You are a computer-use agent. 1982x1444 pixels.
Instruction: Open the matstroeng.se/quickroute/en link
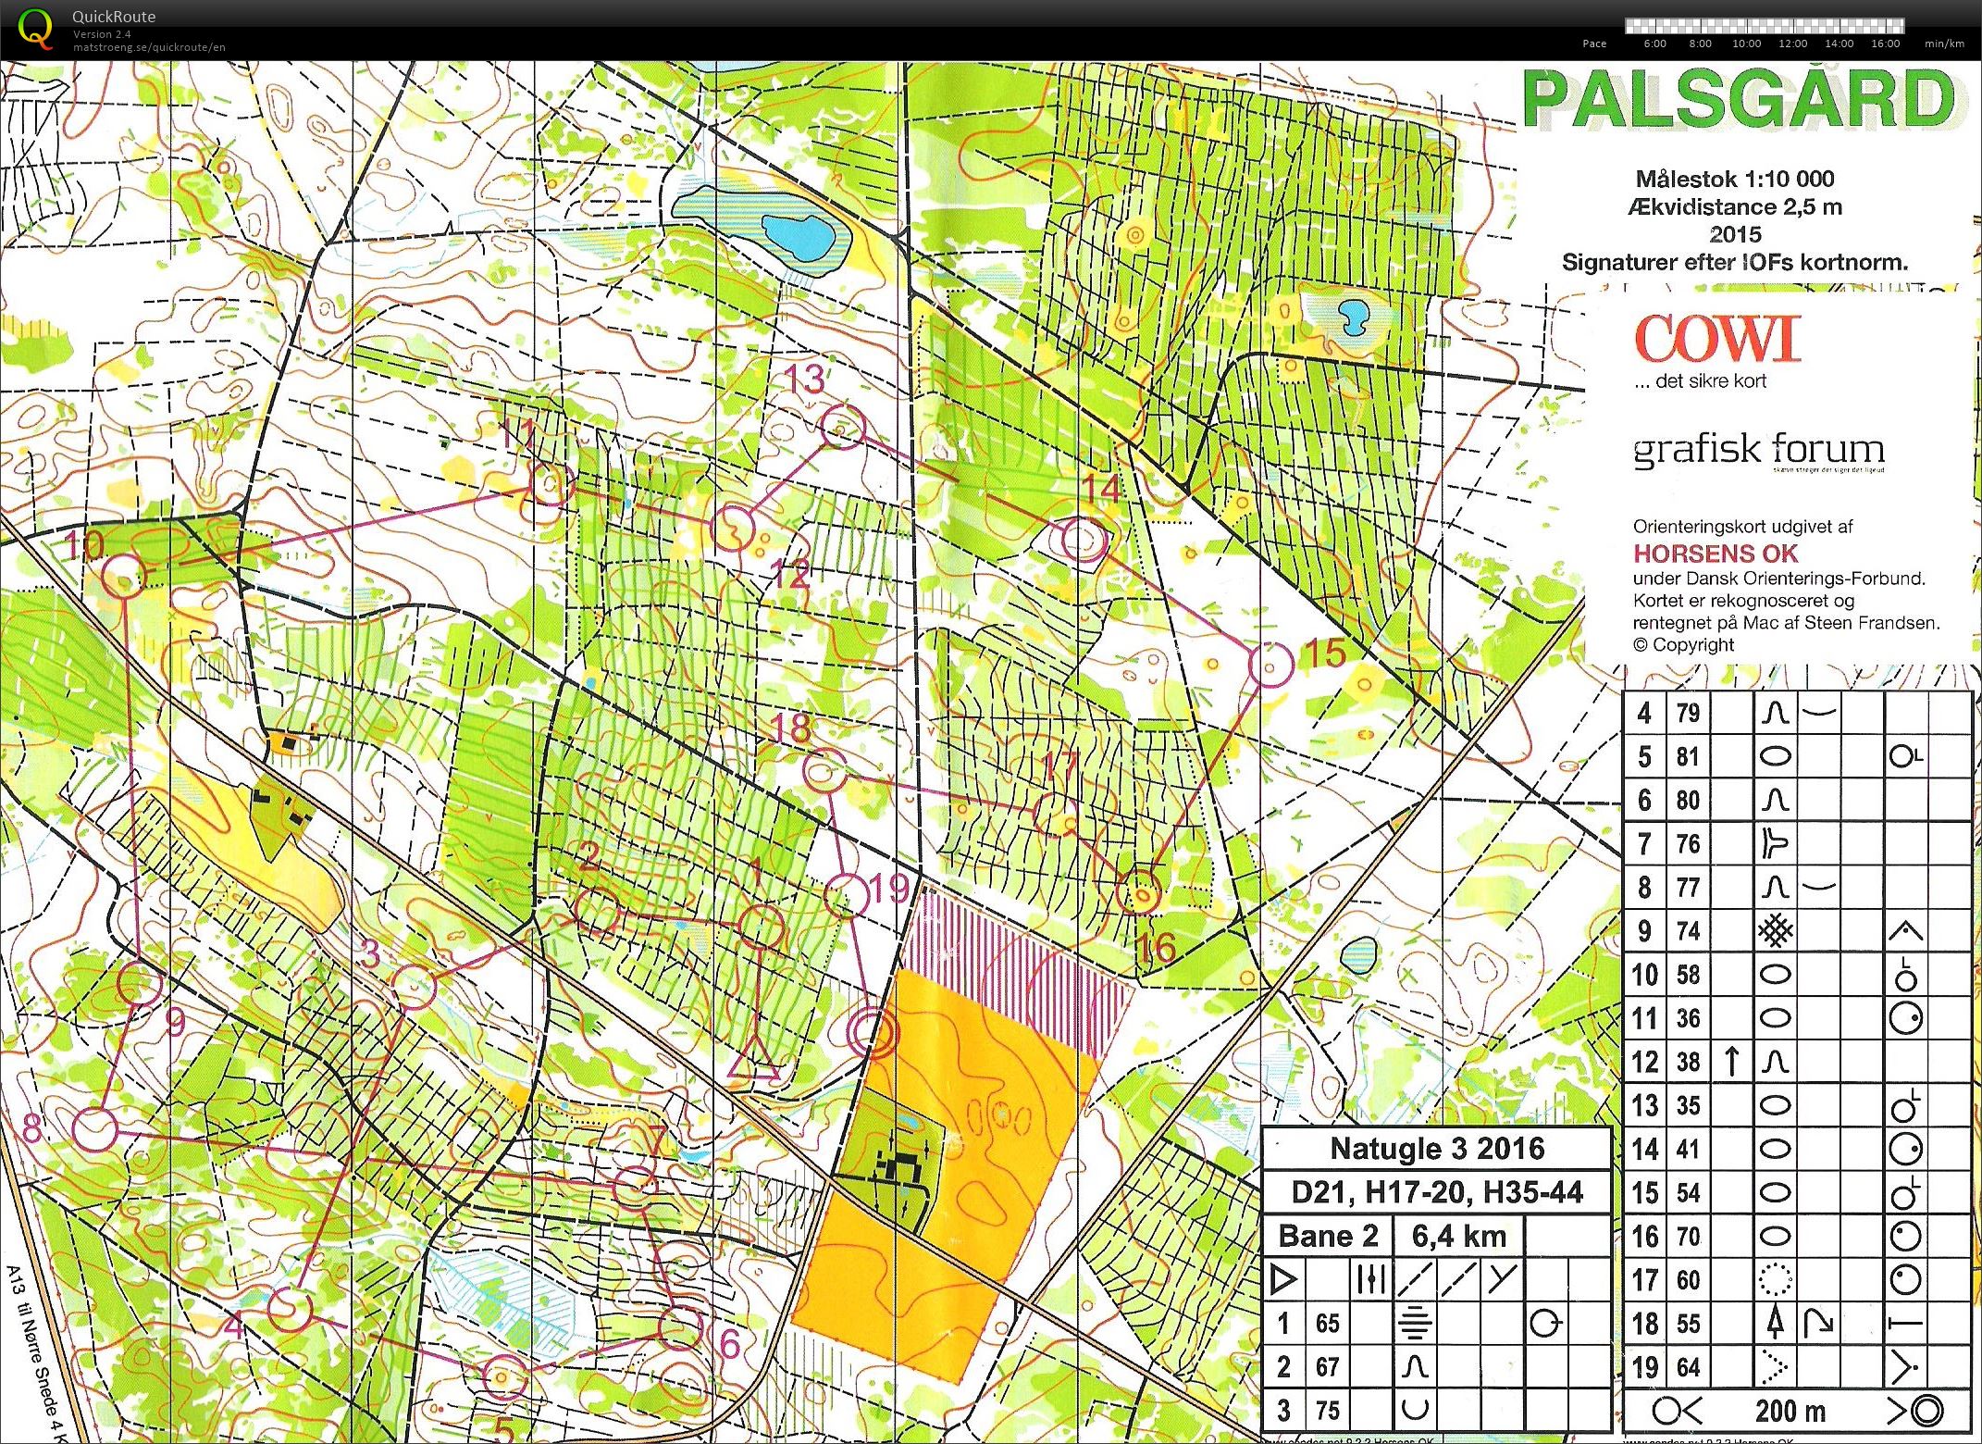click(x=149, y=47)
